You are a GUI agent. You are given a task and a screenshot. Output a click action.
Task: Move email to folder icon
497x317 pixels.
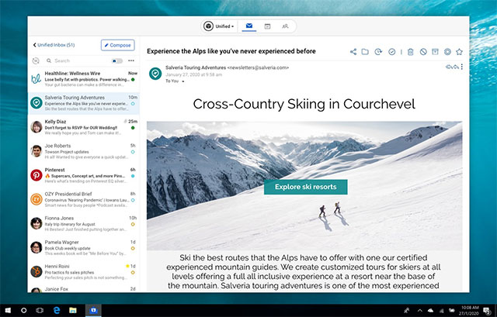(x=365, y=52)
